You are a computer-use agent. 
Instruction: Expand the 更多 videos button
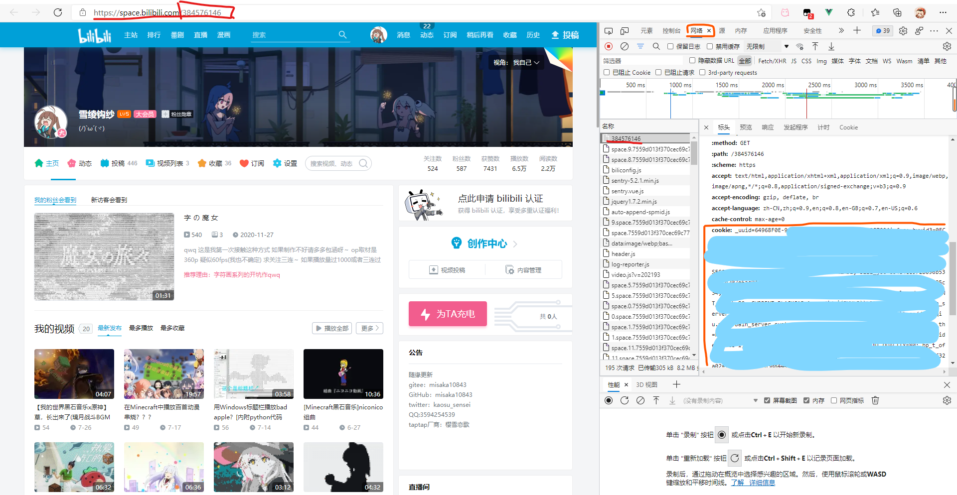pyautogui.click(x=369, y=328)
